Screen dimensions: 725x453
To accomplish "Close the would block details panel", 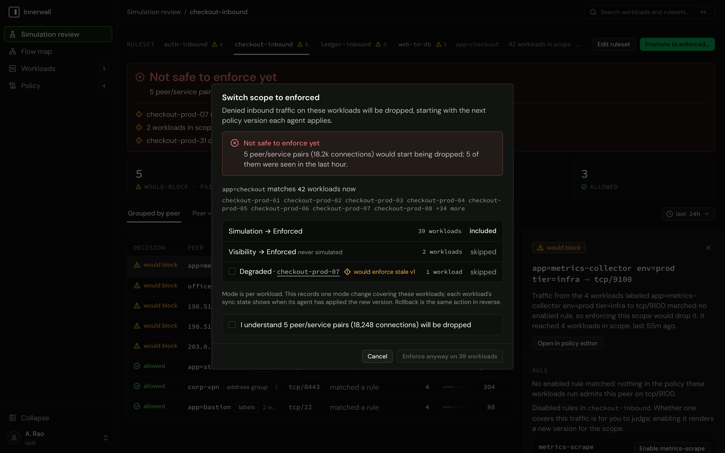I will click(708, 248).
